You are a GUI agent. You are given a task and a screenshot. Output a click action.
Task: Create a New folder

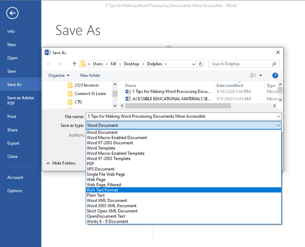tap(90, 75)
